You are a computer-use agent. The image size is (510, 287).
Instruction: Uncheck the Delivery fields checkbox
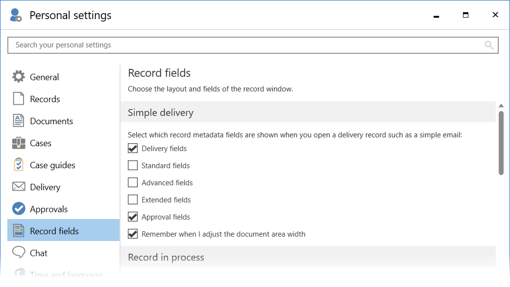(x=133, y=148)
